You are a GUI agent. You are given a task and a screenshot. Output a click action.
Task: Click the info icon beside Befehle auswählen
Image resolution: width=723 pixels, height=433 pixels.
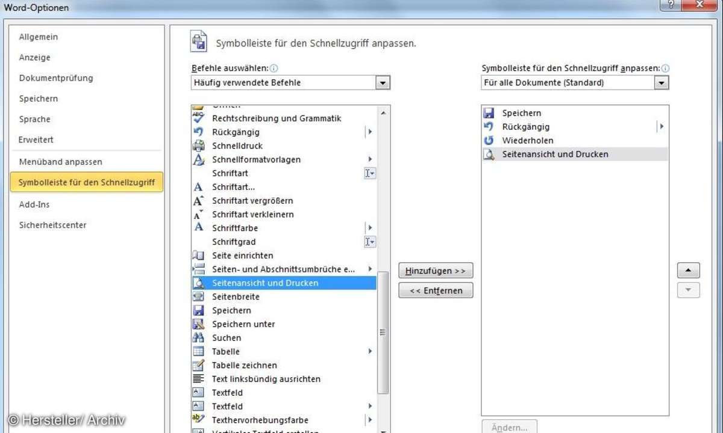274,69
